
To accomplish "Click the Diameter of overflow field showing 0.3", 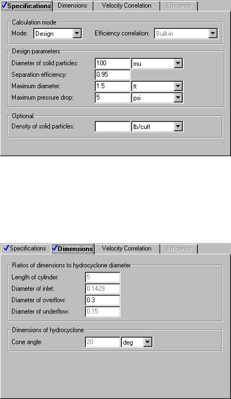I will pyautogui.click(x=103, y=300).
